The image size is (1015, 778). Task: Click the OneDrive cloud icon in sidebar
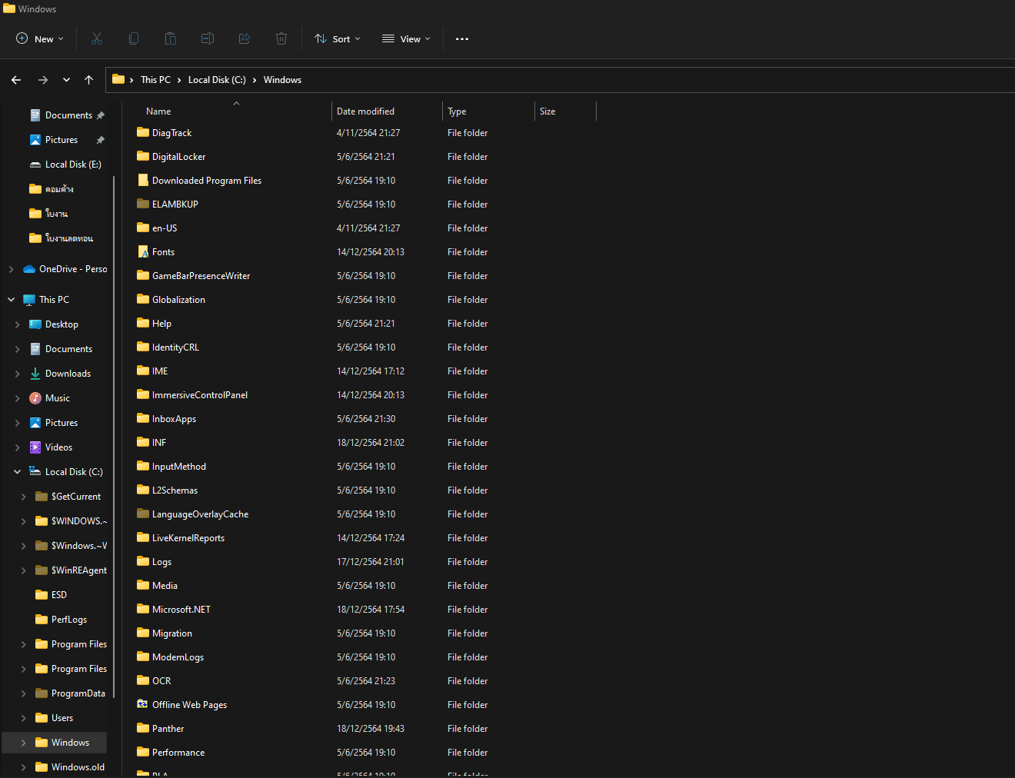29,269
